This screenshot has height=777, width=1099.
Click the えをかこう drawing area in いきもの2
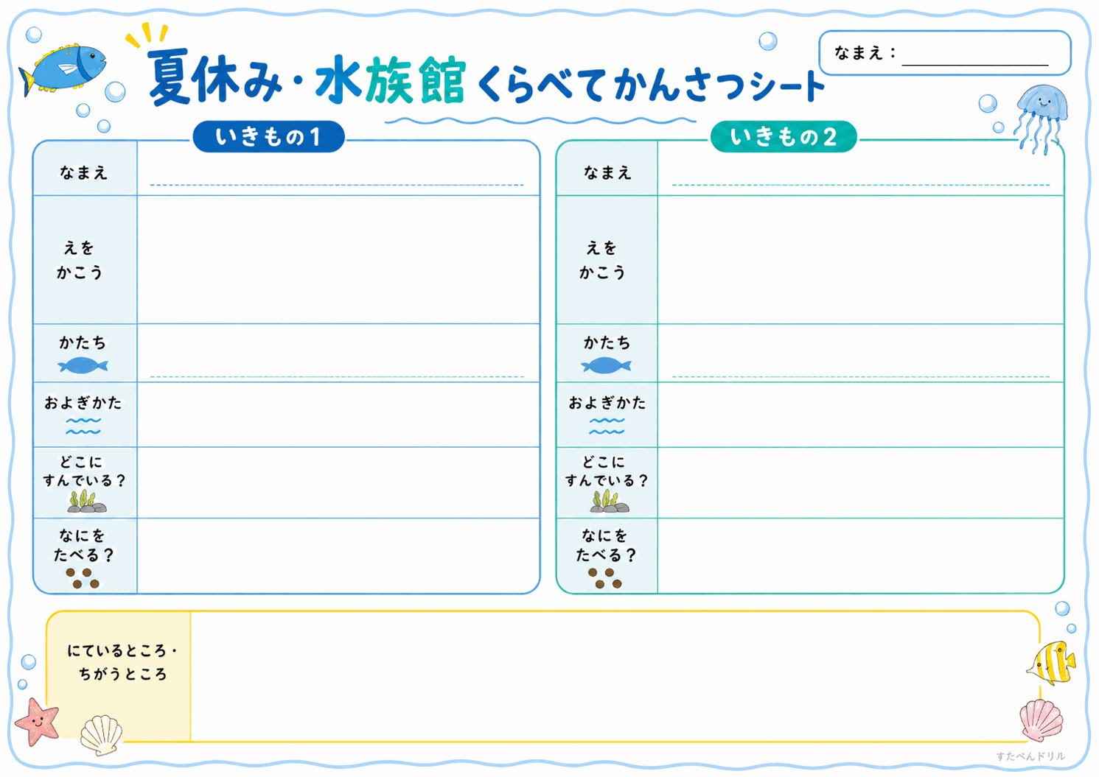861,259
